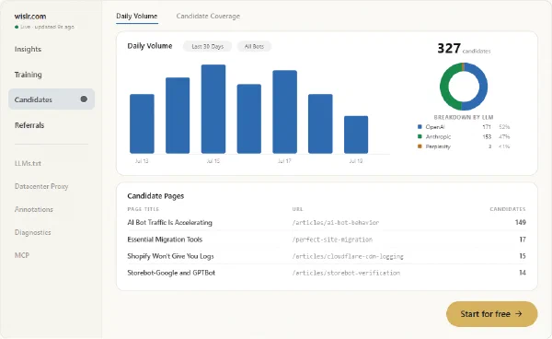552x339 pixels.
Task: Click the /articles/storebot-verification URL
Action: pos(346,273)
